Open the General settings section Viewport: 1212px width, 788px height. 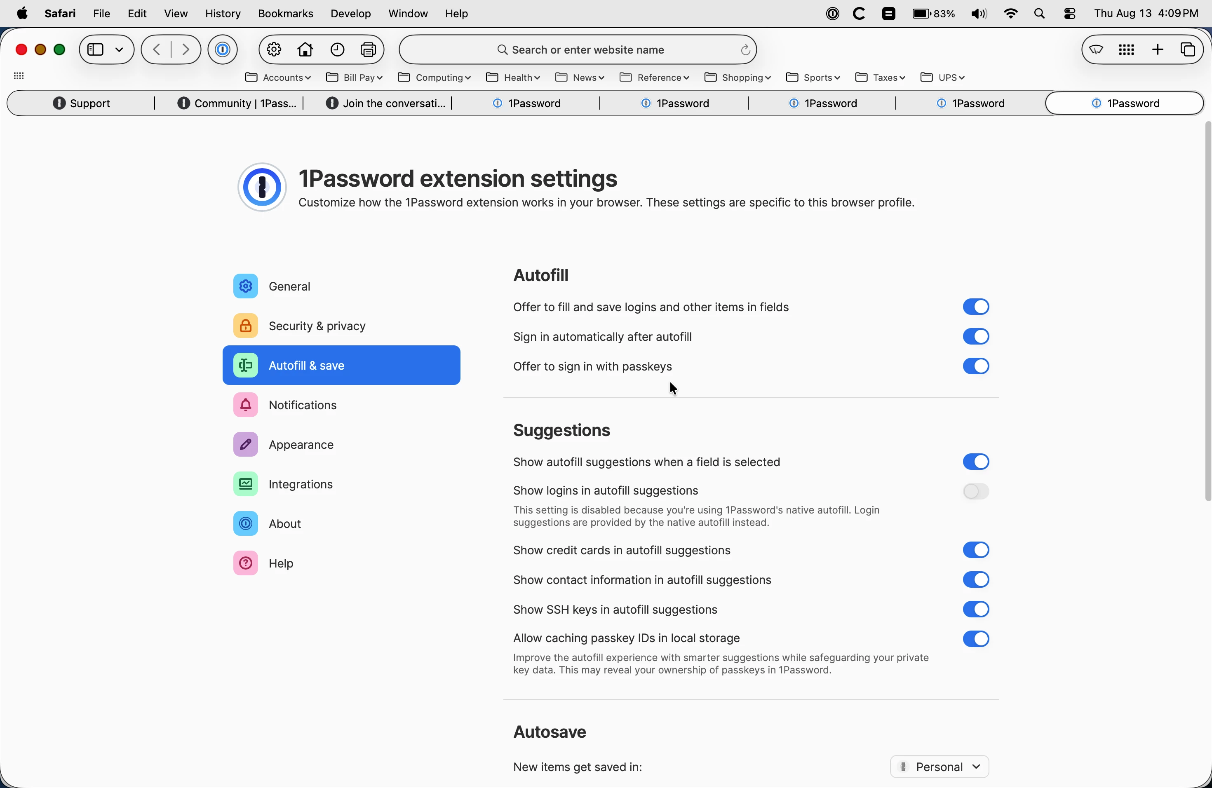(341, 286)
